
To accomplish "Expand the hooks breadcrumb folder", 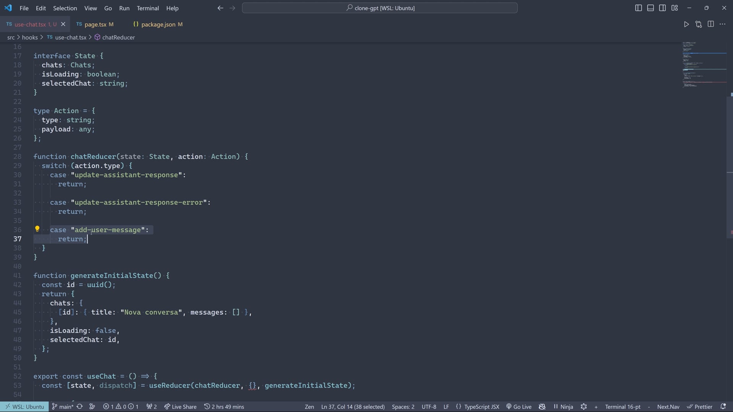I will click(30, 37).
